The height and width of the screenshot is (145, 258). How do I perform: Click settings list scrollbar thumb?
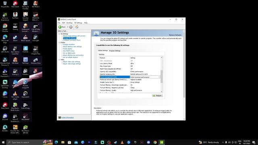161,77
